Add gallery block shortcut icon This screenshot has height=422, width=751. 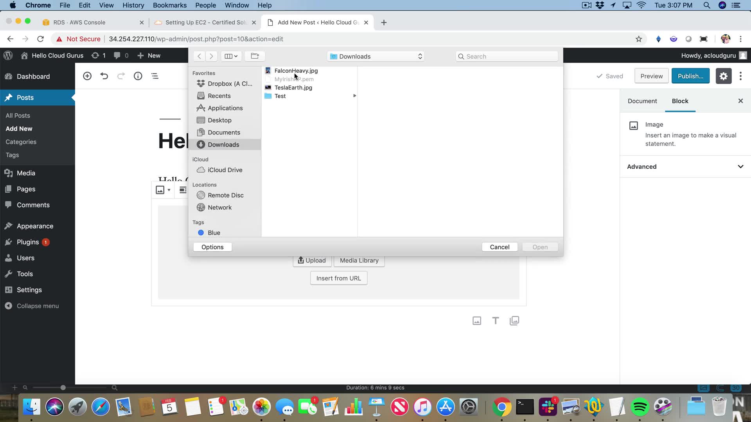(x=514, y=321)
